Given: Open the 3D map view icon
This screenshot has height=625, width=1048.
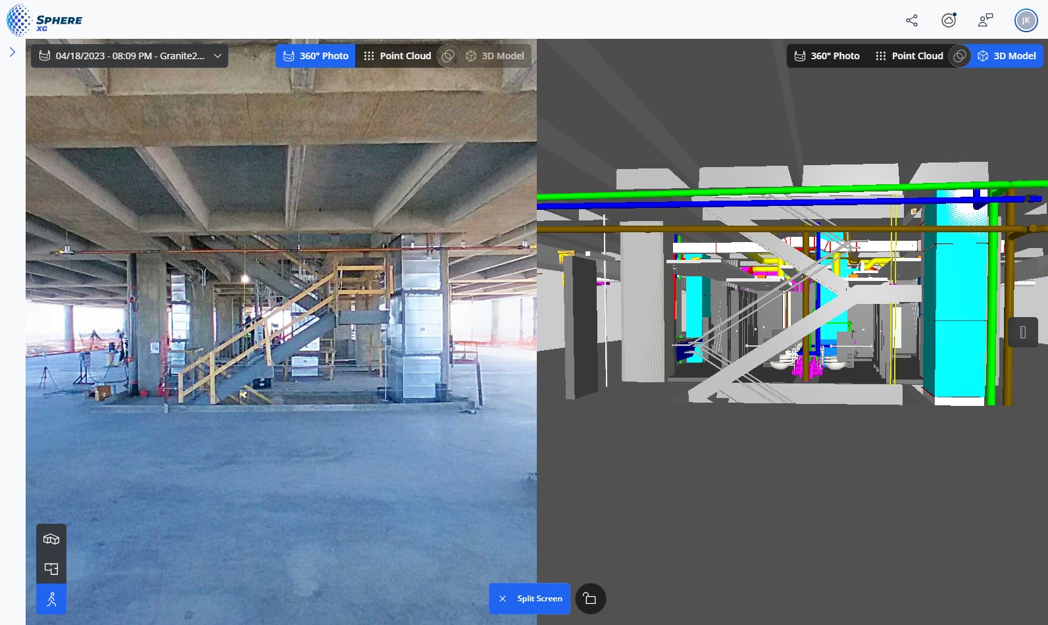Looking at the screenshot, I should (x=51, y=539).
